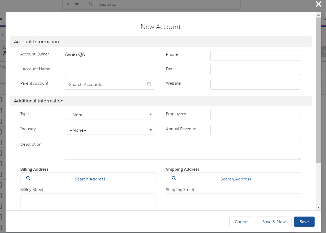This screenshot has width=326, height=233.
Task: Click the Shipping Address search magnifier icon
Action: coord(174,178)
